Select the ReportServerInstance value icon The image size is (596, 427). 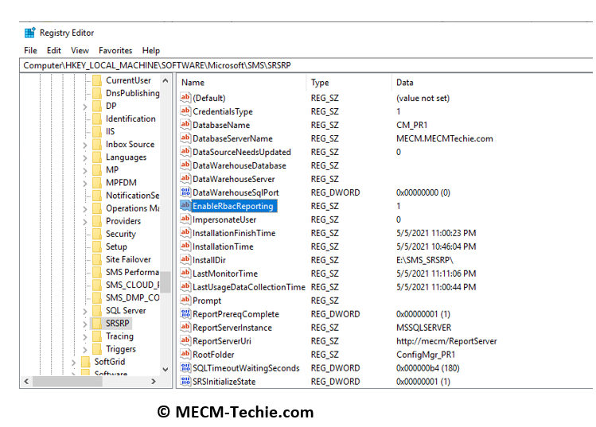(x=185, y=327)
